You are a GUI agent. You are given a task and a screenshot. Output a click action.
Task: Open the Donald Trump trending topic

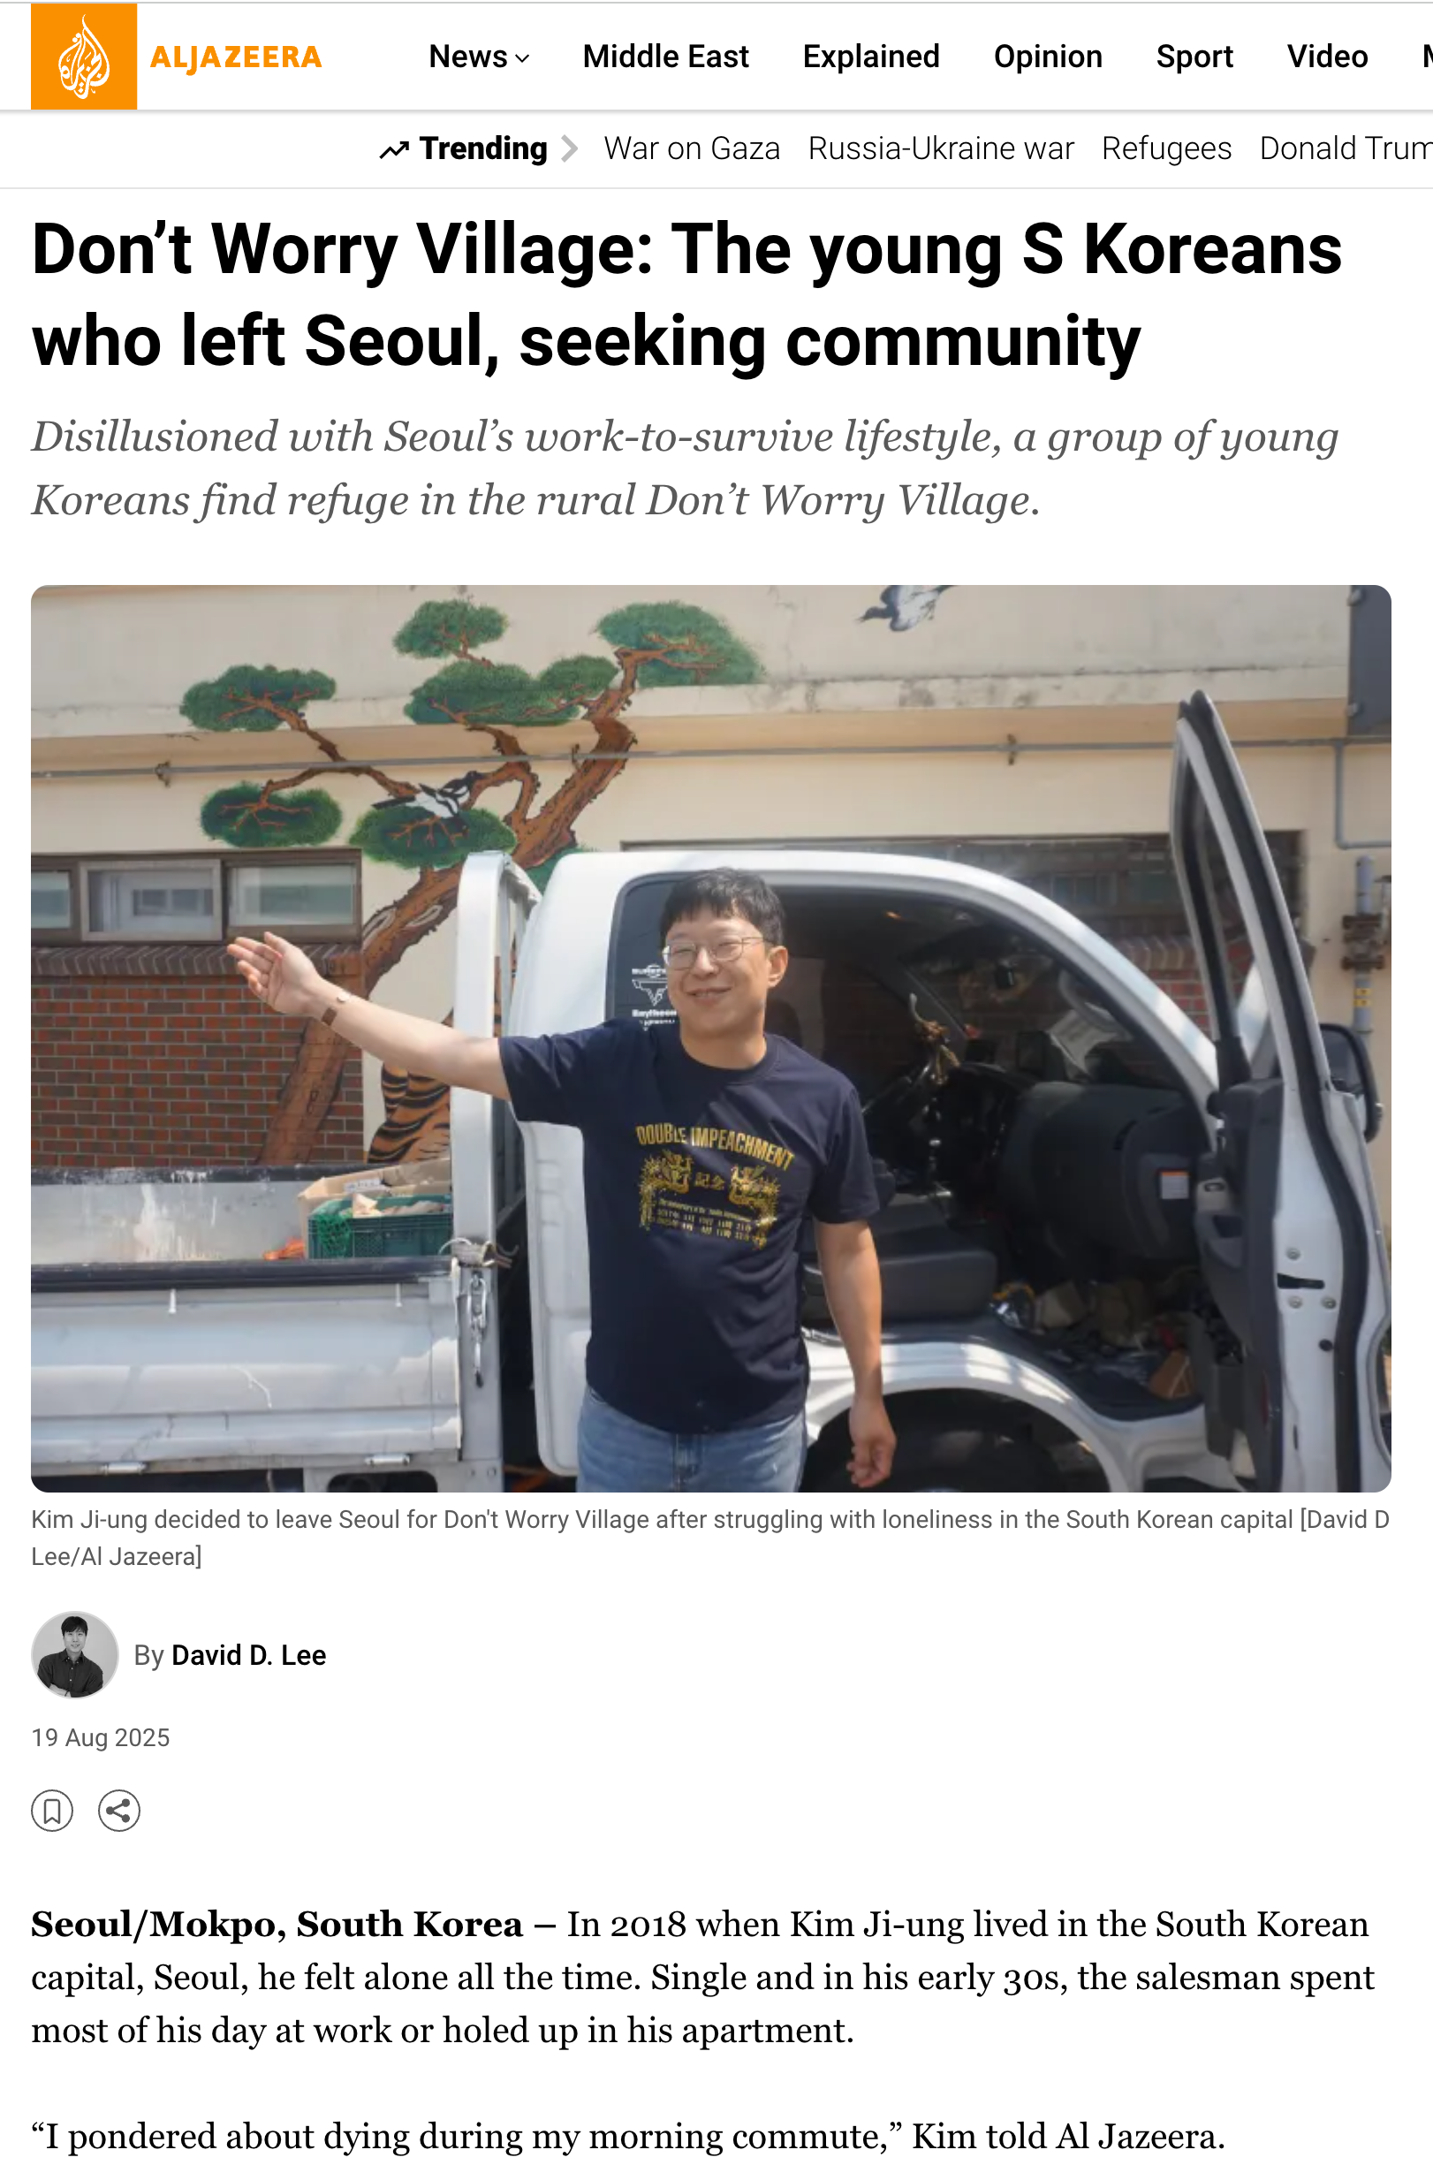1346,148
